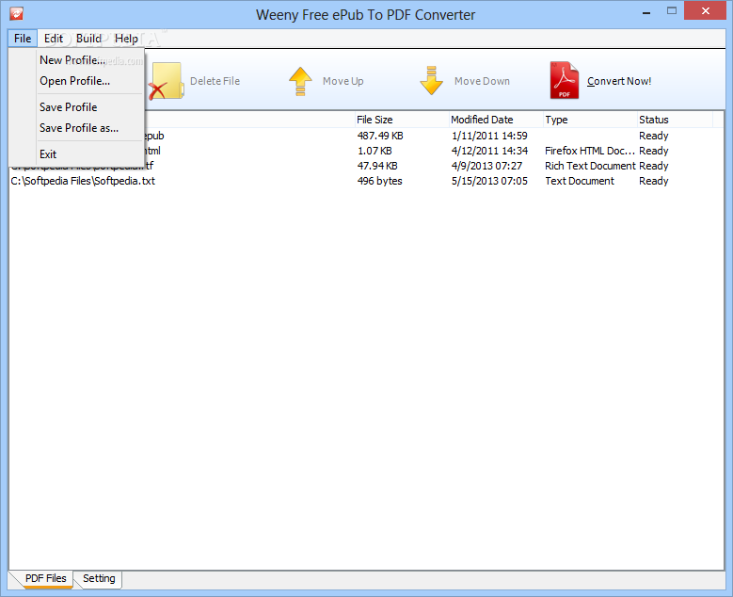Click the date 4/9/2013 07:27
Image resolution: width=733 pixels, height=597 pixels.
point(486,166)
